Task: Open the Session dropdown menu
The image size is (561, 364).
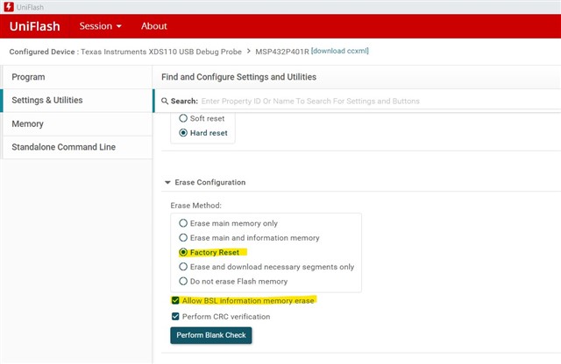Action: point(100,26)
